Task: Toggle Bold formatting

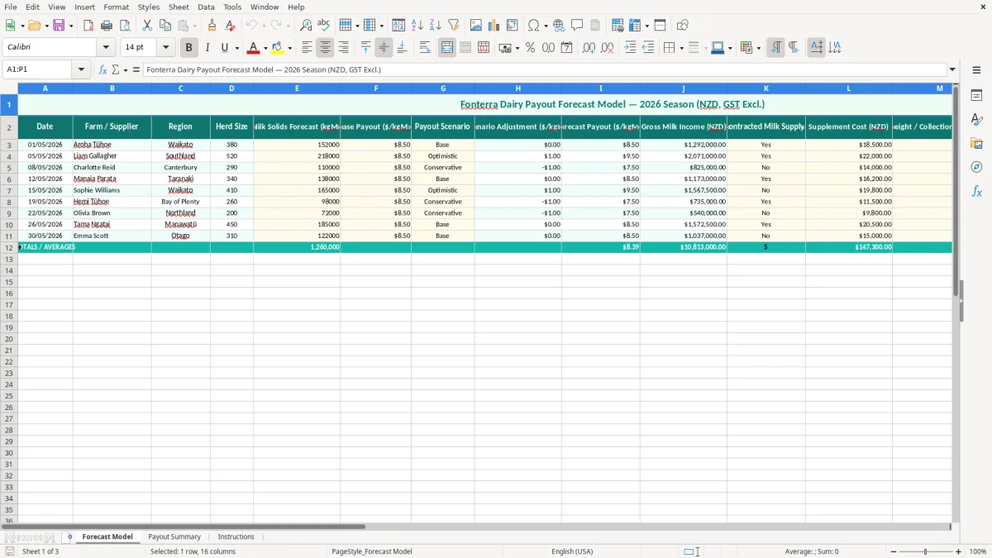Action: [189, 48]
